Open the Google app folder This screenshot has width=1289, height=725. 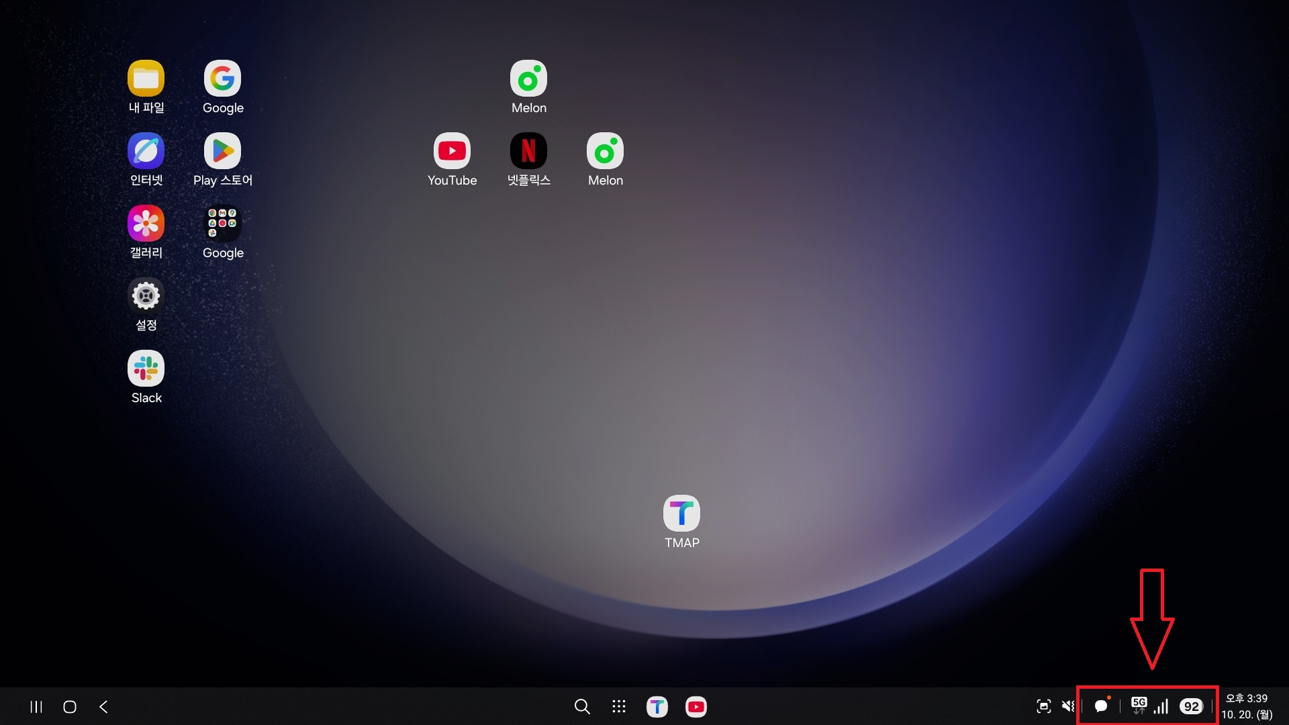(x=222, y=224)
